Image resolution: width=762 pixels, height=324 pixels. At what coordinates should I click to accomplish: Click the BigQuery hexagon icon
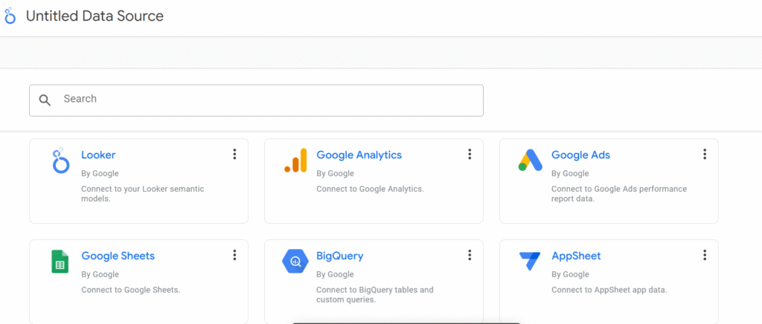click(295, 262)
